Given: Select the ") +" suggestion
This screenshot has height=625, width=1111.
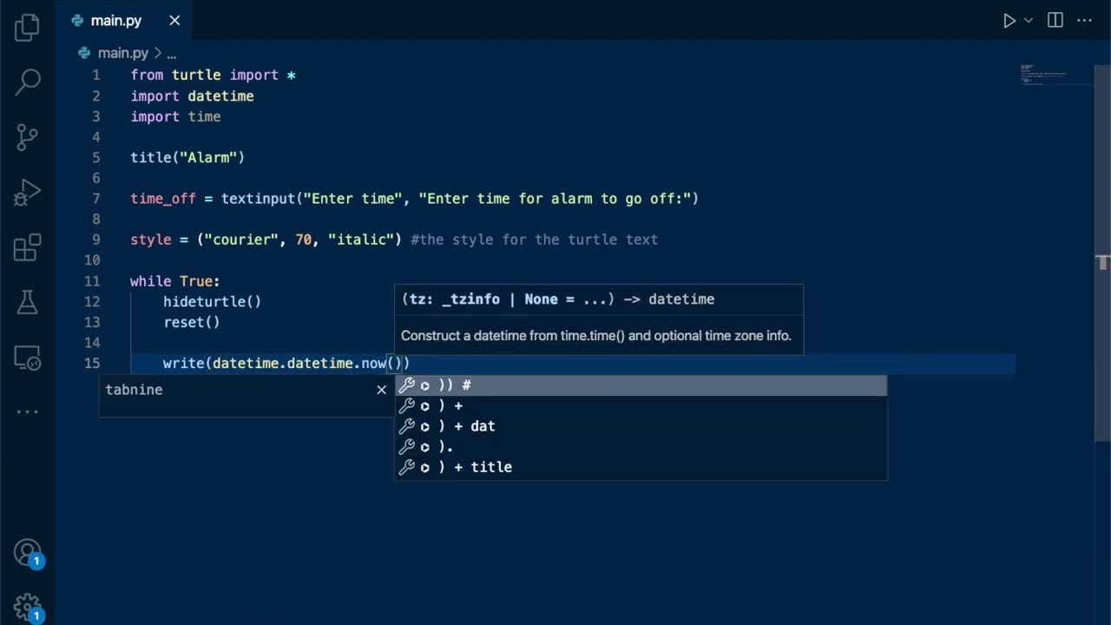Looking at the screenshot, I should coord(641,405).
